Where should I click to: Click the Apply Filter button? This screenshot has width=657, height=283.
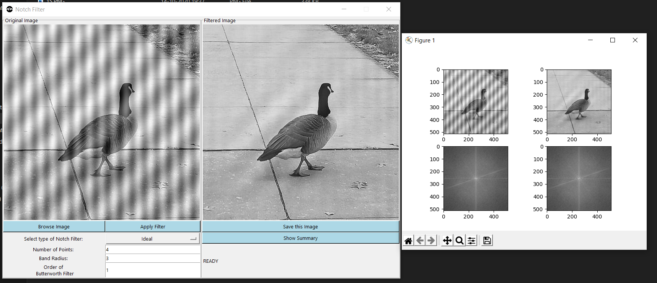[x=153, y=226]
